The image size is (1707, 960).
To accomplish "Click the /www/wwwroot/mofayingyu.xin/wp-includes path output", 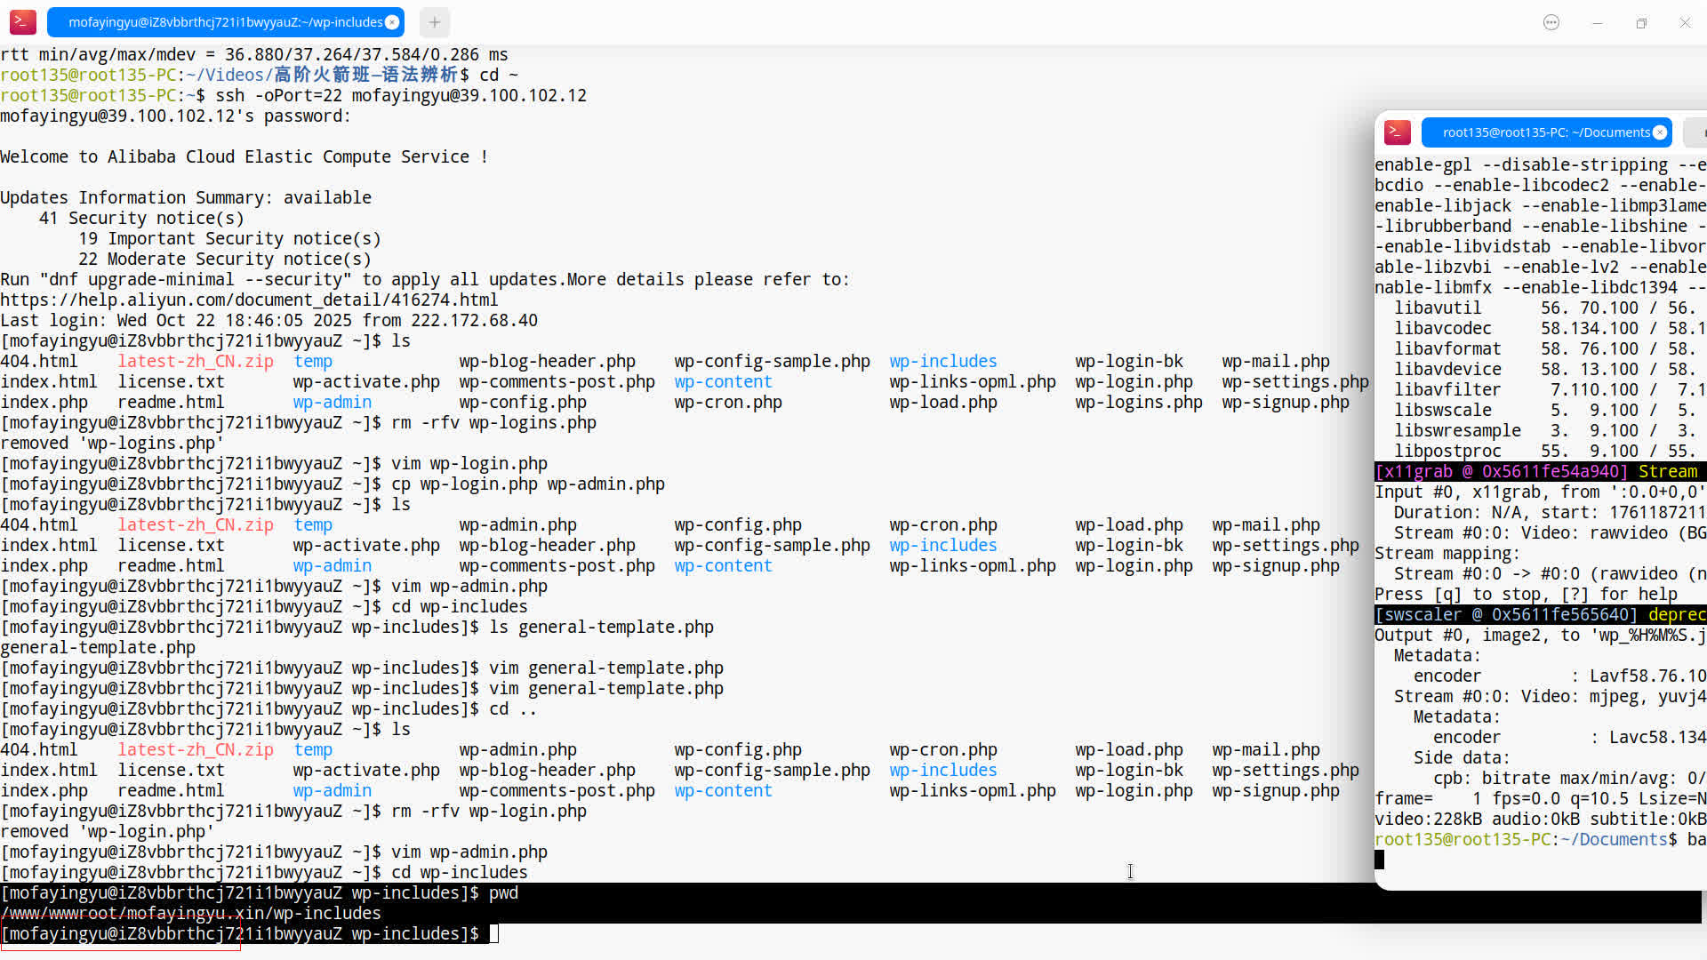I will pyautogui.click(x=191, y=914).
